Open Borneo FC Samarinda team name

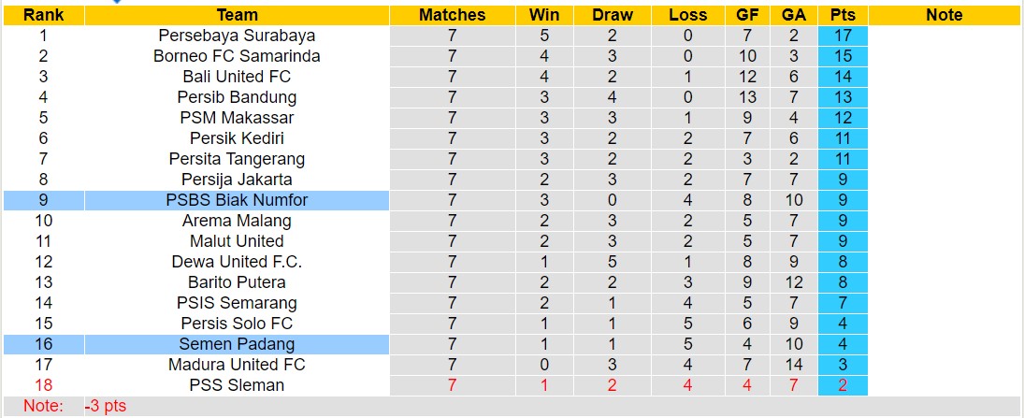(237, 56)
